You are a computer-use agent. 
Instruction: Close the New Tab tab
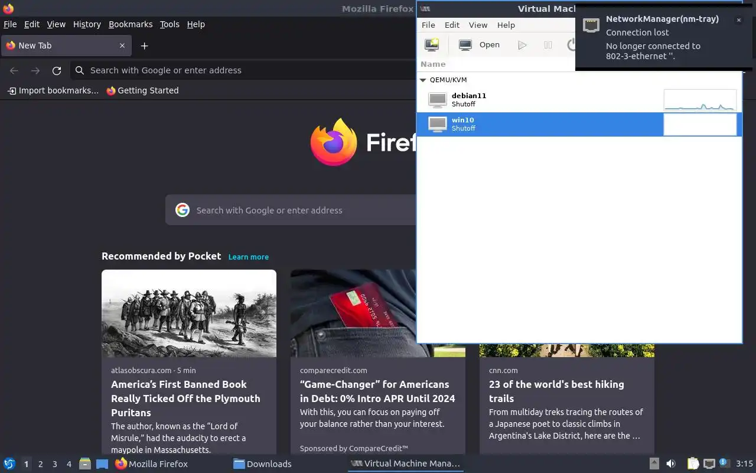(122, 46)
